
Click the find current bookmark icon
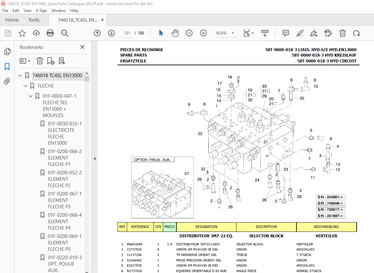pyautogui.click(x=62, y=61)
